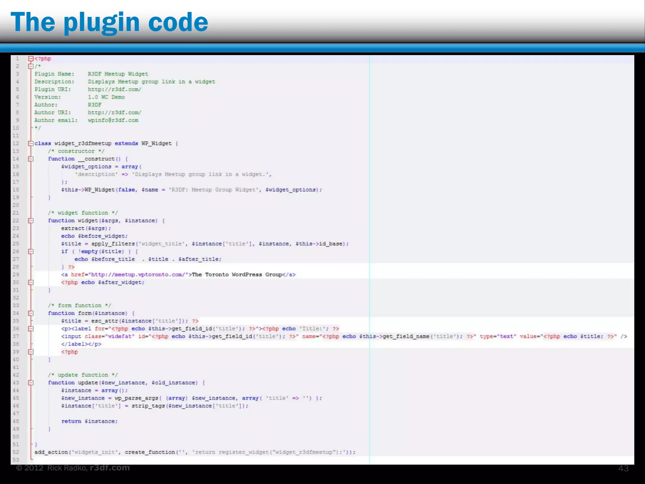Click the version text '1.0 WC Demo'
The width and height of the screenshot is (645, 484).
106,97
